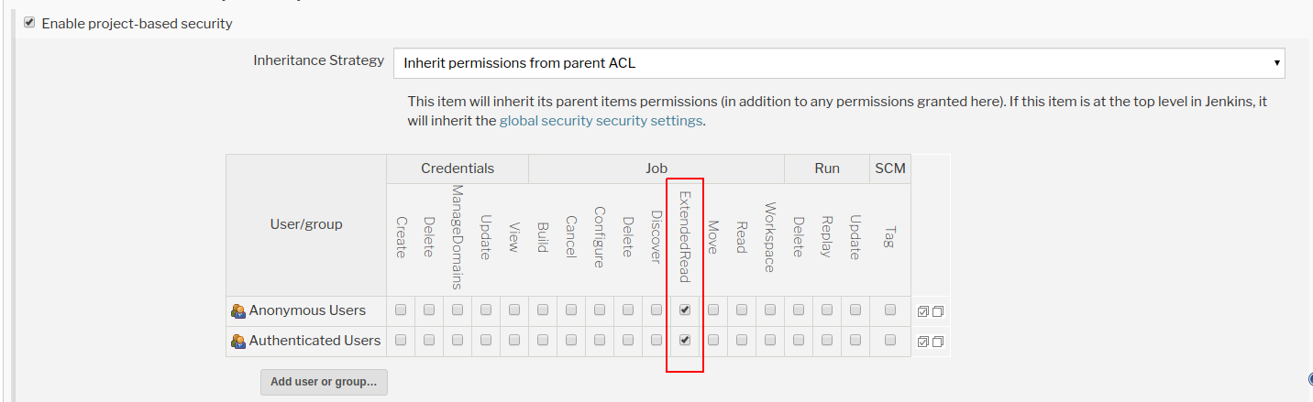
Task: Uncheck ExtendedRead for Authenticated Users
Action: 685,341
